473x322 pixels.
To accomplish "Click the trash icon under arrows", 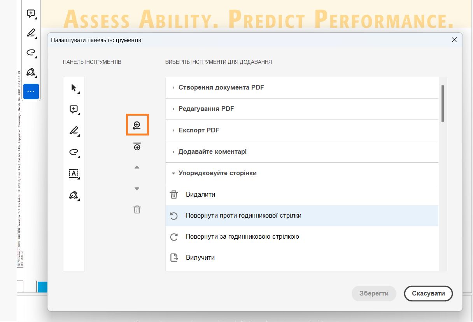I will coord(137,209).
